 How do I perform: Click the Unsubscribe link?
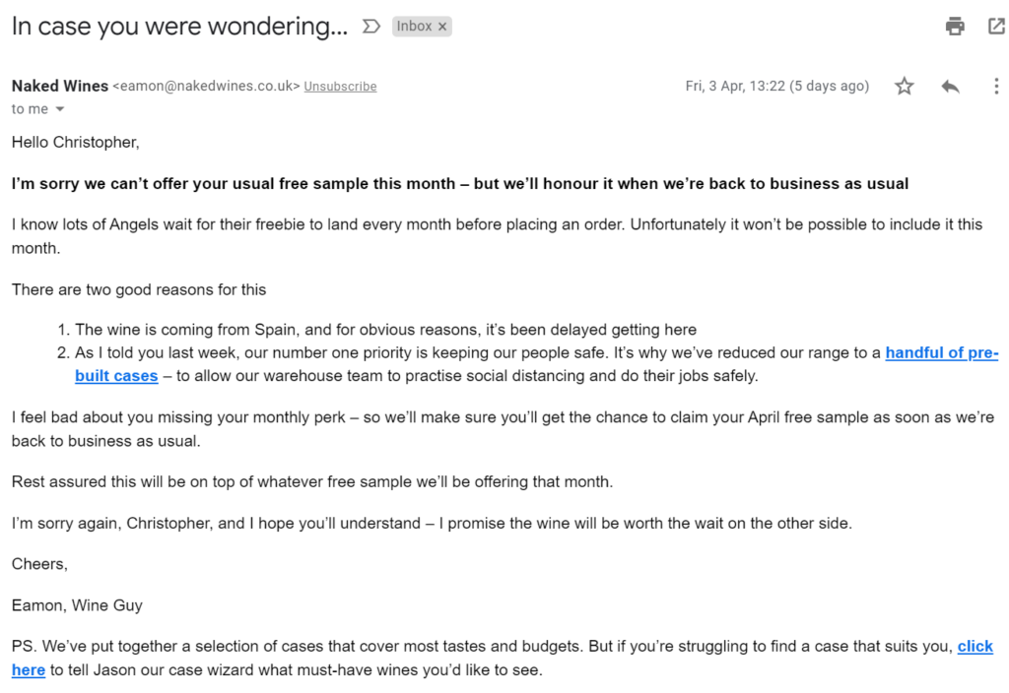tap(340, 87)
